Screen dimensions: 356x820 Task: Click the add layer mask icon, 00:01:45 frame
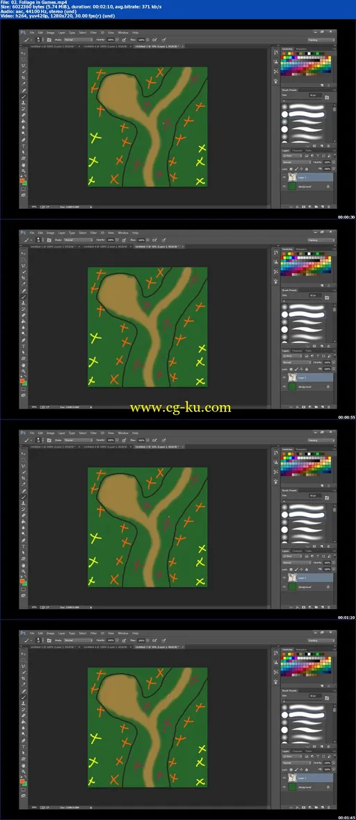tap(304, 807)
